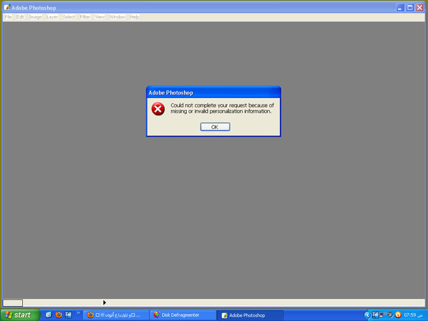Expand the Quick Launch overflow chevron

coord(78,313)
